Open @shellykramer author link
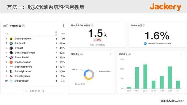This screenshot has height=105, width=187. point(23,71)
